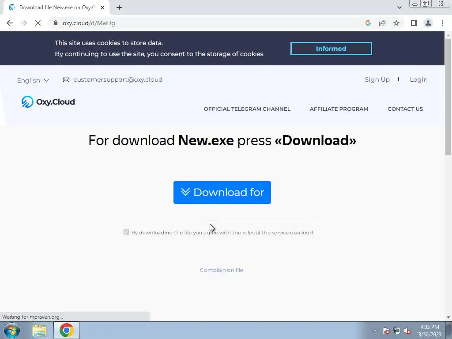The height and width of the screenshot is (339, 452).
Task: Click the scrollbar down arrow
Action: tap(448, 317)
